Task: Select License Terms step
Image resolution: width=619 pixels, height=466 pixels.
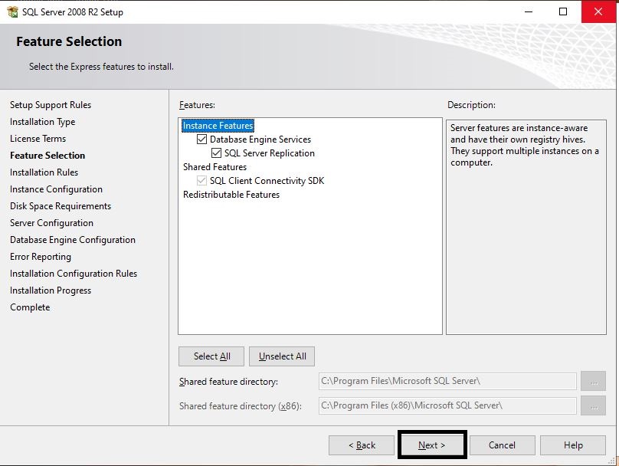Action: click(x=38, y=139)
